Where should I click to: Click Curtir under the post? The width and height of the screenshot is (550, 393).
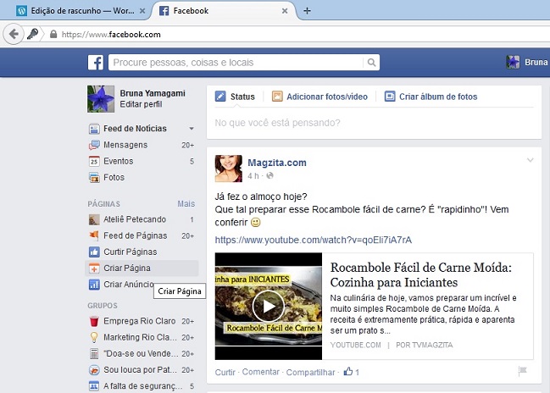coord(225,372)
